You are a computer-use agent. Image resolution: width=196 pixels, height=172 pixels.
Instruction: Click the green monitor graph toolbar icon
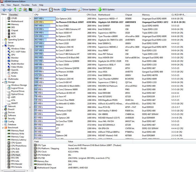[x=30, y=10]
